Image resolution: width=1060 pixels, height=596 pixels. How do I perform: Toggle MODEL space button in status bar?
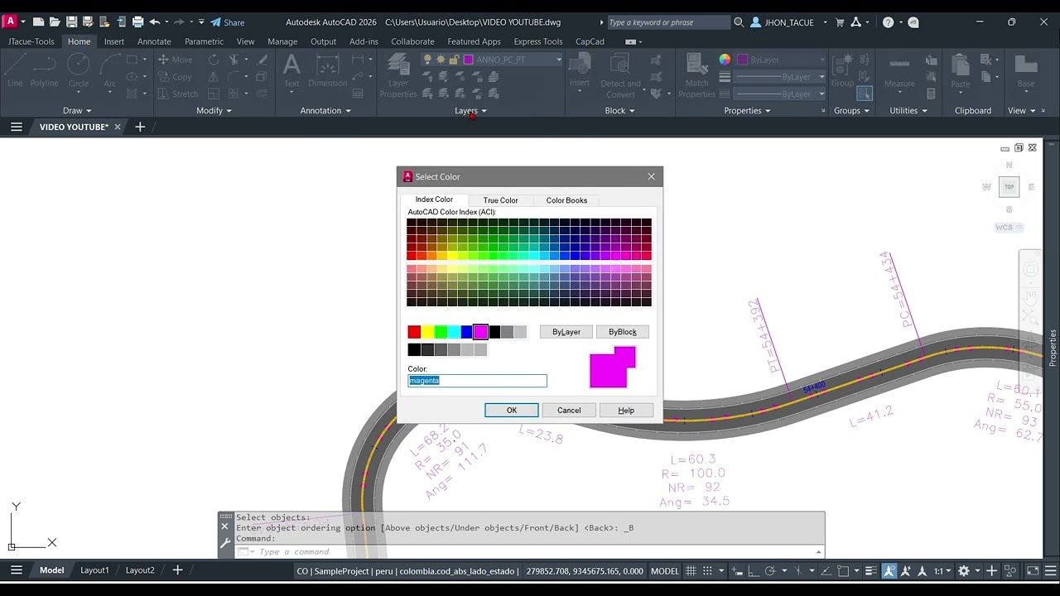665,570
